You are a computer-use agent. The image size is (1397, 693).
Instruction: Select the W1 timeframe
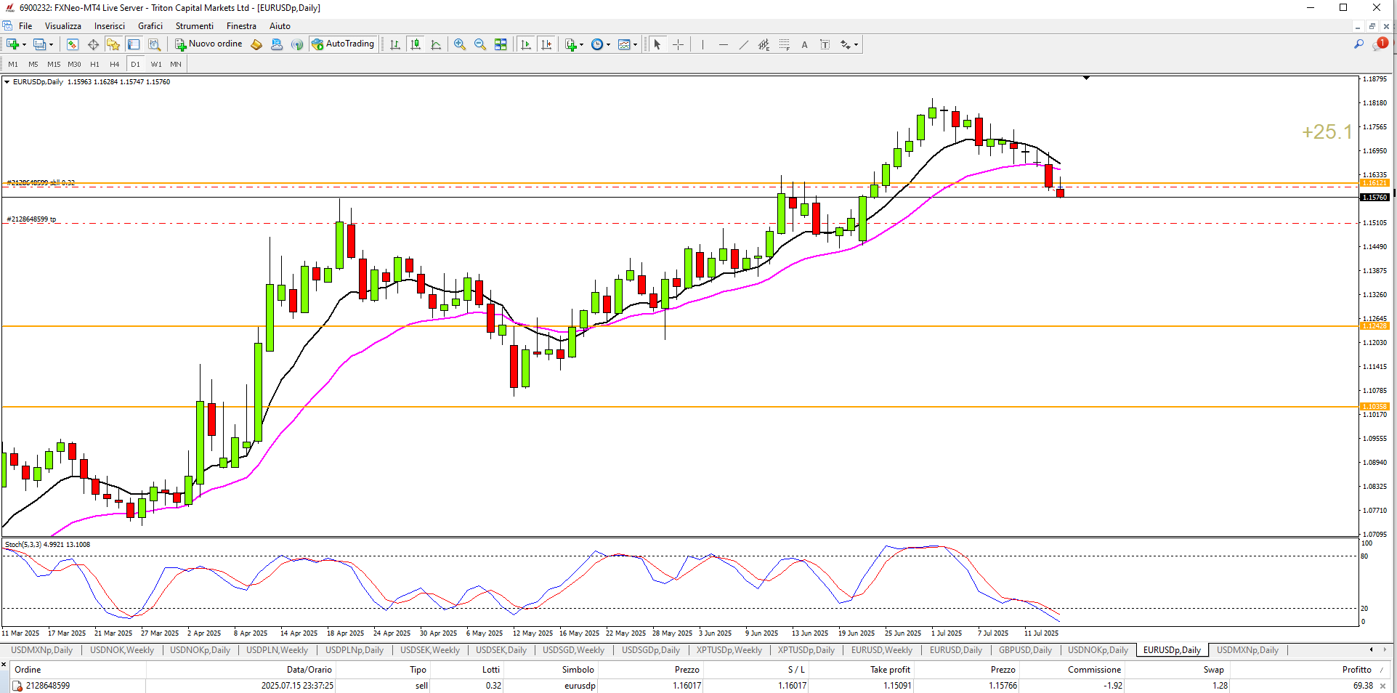[156, 64]
